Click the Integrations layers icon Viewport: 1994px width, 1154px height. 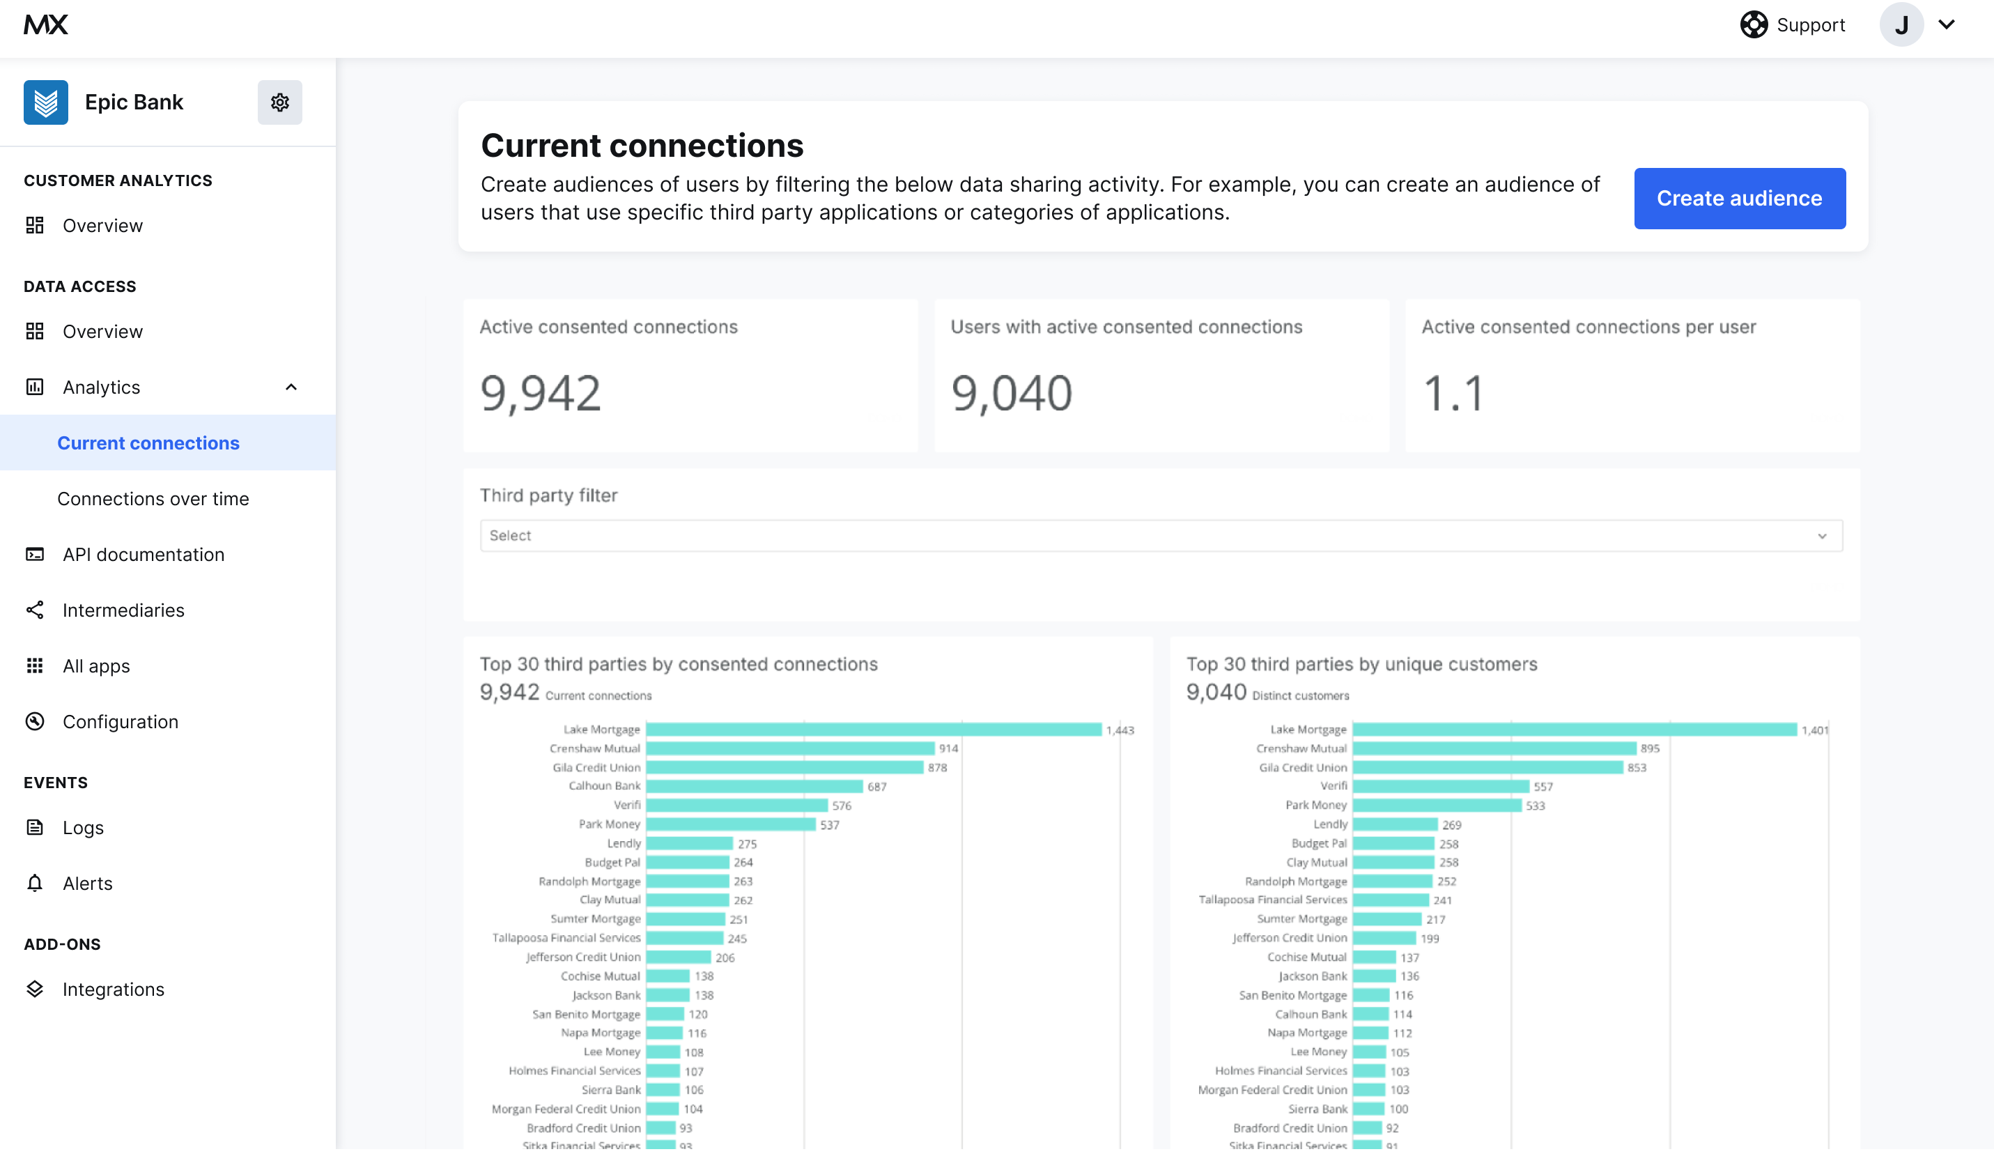(35, 989)
